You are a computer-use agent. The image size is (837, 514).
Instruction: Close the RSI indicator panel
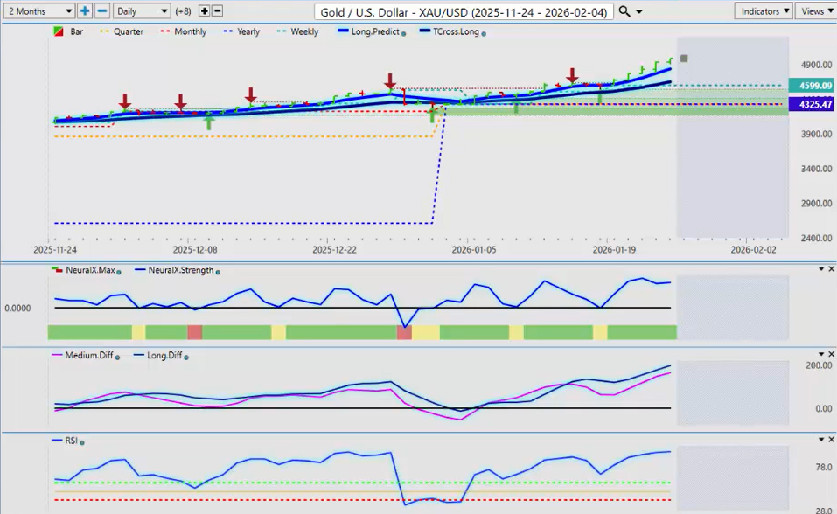coord(831,440)
